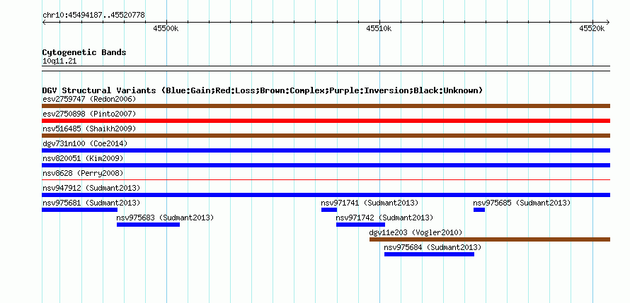
Task: Open the esv2750898 (Pinto2007) label
Action: pos(89,114)
